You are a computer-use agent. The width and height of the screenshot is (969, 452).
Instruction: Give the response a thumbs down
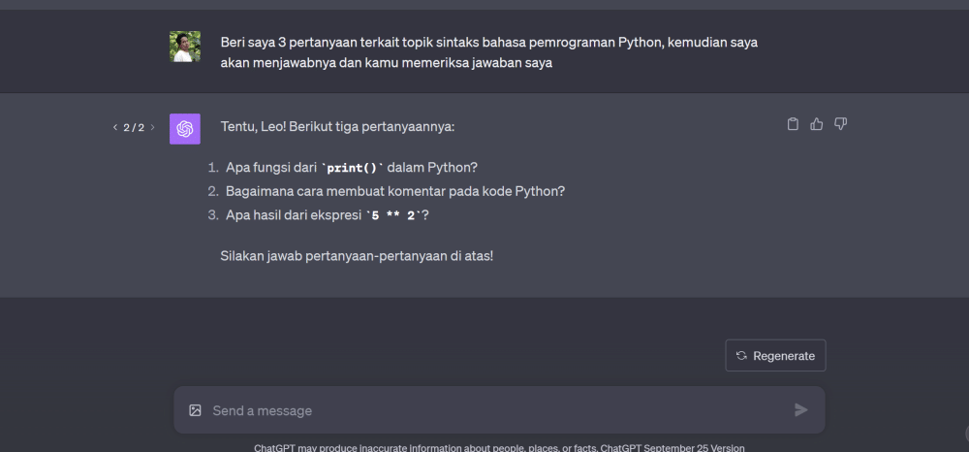(841, 124)
